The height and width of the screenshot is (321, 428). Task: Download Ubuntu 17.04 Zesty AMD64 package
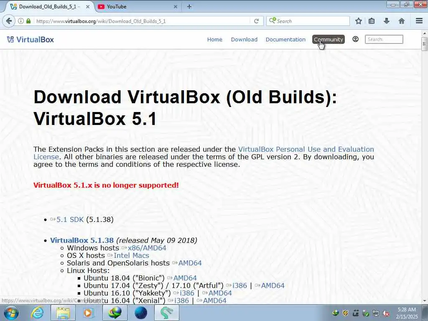click(x=273, y=285)
